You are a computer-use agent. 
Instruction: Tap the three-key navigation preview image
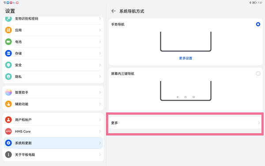tap(186, 91)
